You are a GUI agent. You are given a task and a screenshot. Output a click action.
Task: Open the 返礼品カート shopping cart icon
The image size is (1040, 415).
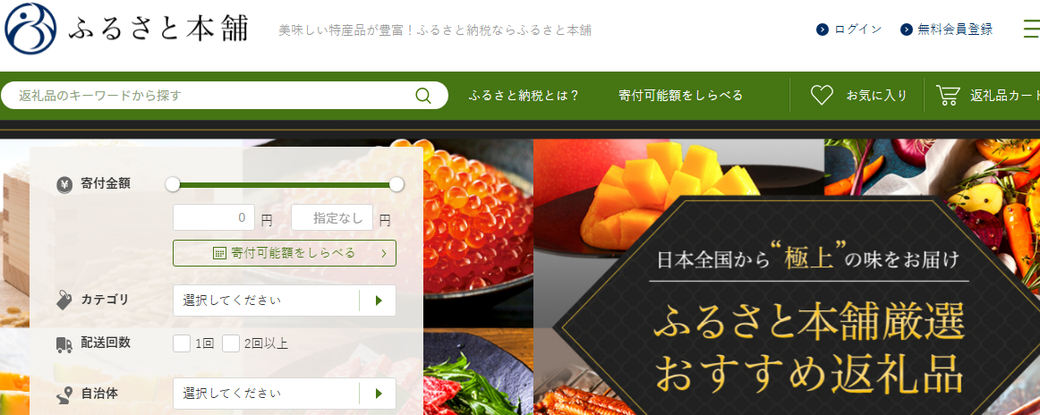pyautogui.click(x=948, y=96)
